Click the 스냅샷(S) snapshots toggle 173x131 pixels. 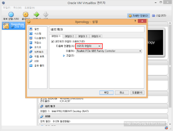[159, 15]
